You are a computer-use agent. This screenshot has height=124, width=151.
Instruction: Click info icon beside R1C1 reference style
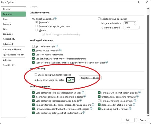coord(57,46)
